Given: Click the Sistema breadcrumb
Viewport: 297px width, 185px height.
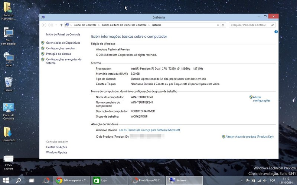Looking at the screenshot, I should coord(156,25).
